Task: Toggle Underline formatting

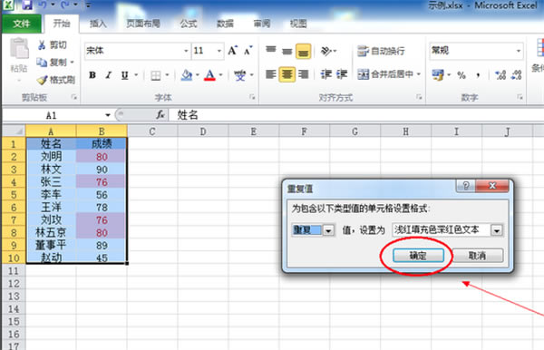Action: [124, 75]
